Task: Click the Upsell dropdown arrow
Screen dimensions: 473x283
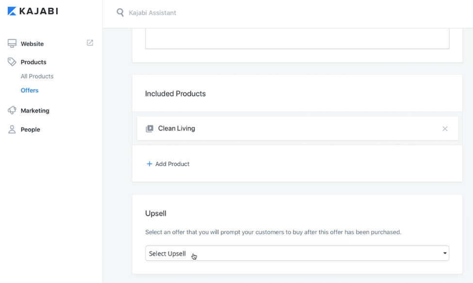Action: click(445, 253)
